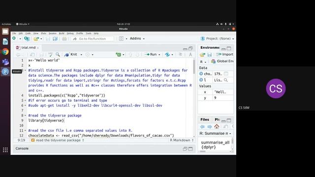Click the Environment save workspace icon
The width and height of the screenshot is (315, 177).
209,55
